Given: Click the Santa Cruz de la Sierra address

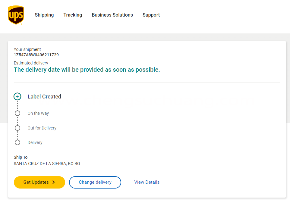Looking at the screenshot, I should (47, 164).
